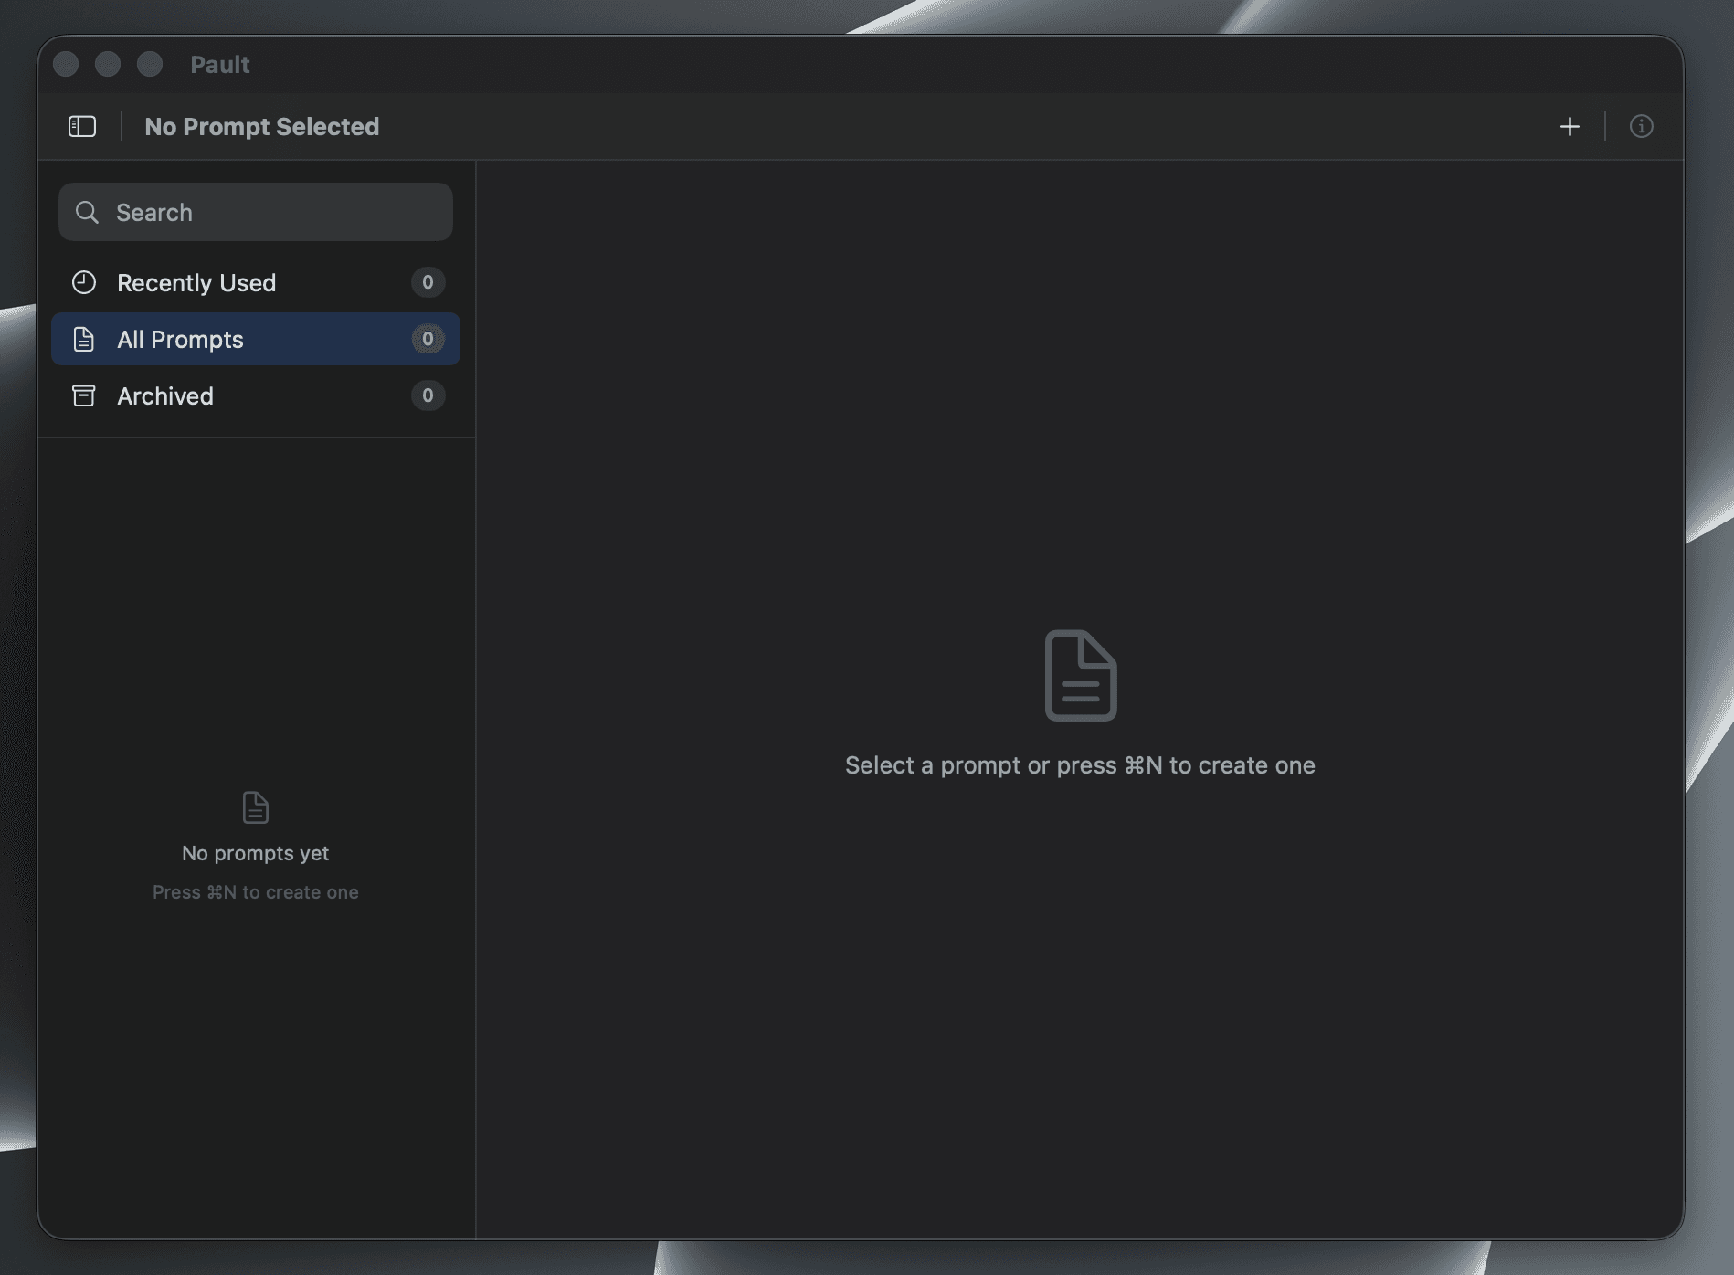Focus the Search field
The height and width of the screenshot is (1275, 1734).
click(x=256, y=212)
